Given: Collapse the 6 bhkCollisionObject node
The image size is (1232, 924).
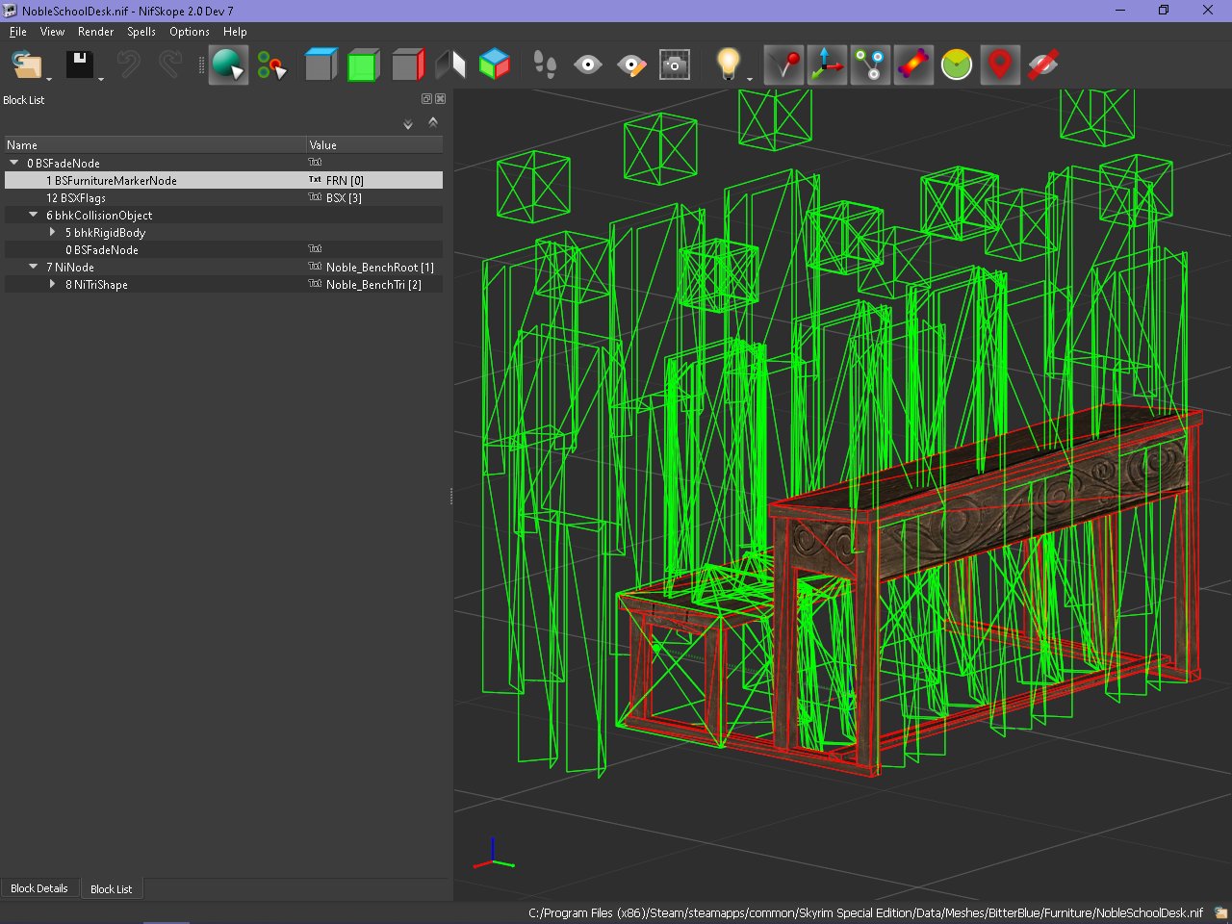Looking at the screenshot, I should click(x=34, y=215).
